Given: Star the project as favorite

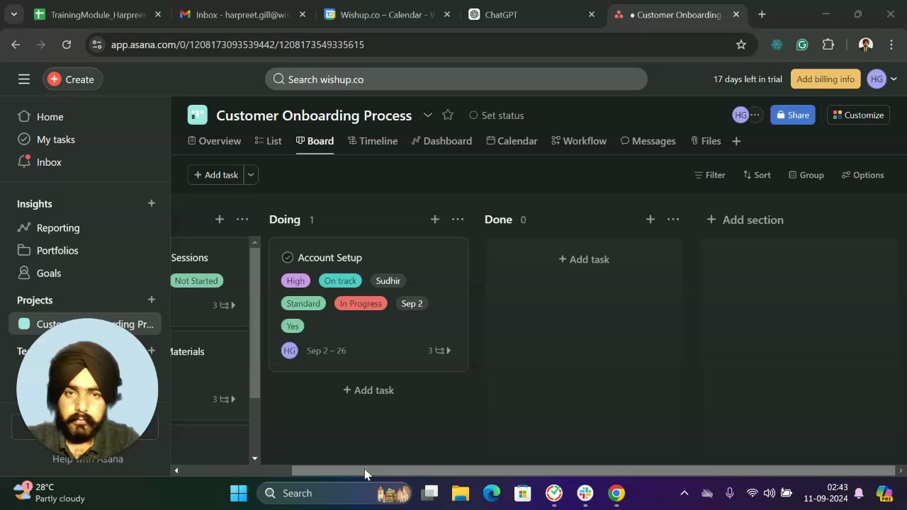Looking at the screenshot, I should (448, 115).
